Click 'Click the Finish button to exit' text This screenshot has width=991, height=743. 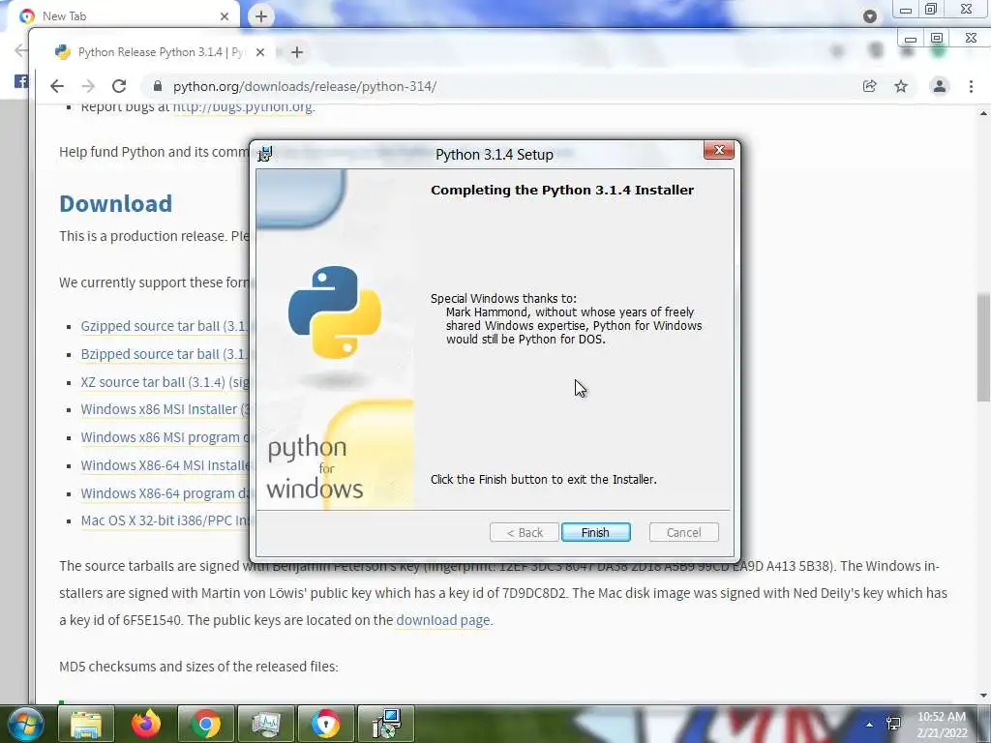point(544,480)
